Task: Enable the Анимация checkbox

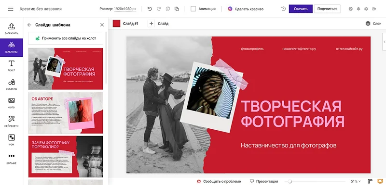Action: tap(193, 9)
